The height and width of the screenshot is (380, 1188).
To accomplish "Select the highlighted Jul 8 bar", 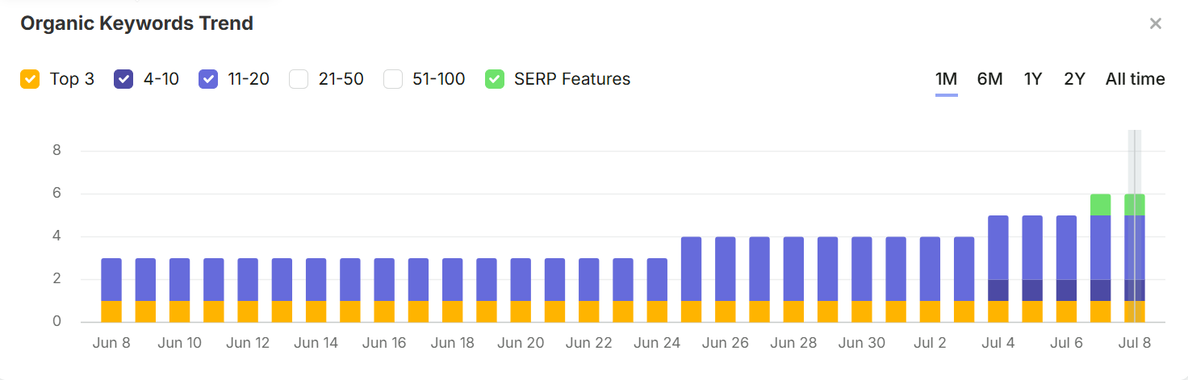I will (1134, 258).
